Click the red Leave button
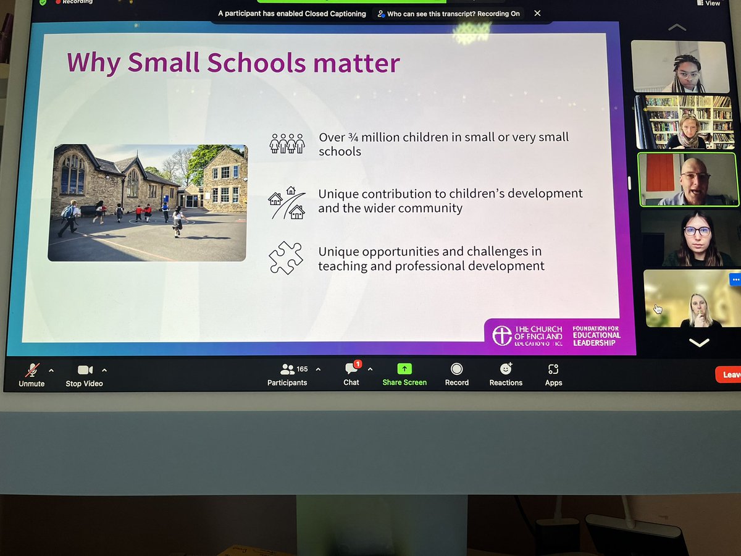The height and width of the screenshot is (556, 741). pos(729,374)
